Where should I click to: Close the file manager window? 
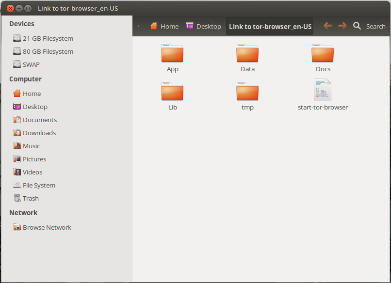[x=10, y=8]
